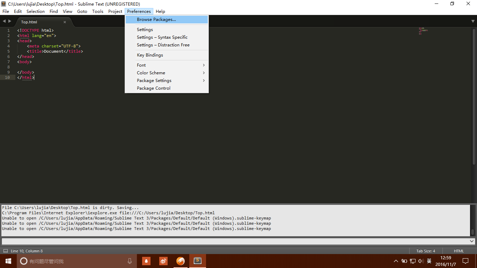Change Tab Size: 4 setting

click(x=426, y=251)
